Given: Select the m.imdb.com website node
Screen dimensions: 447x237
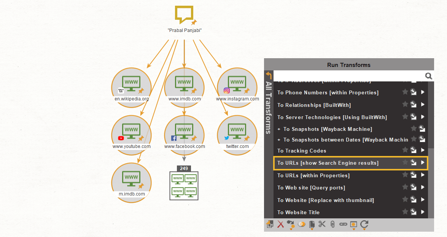Looking at the screenshot, I should 131,183.
